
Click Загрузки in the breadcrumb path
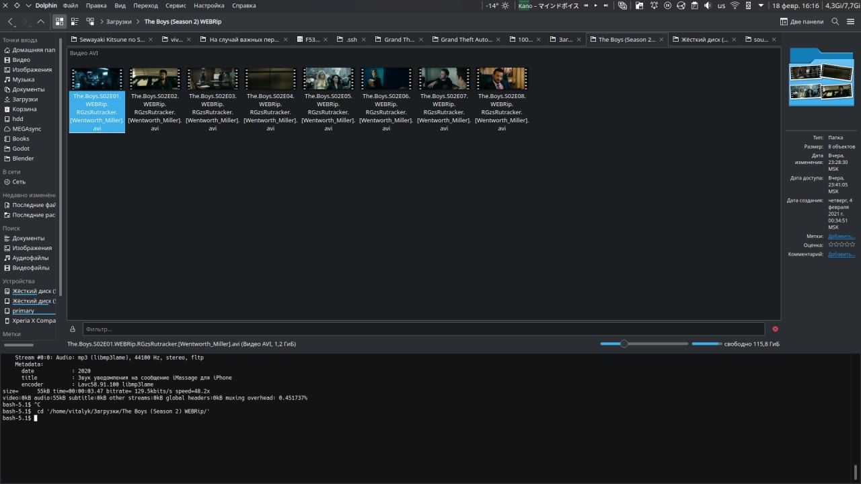(119, 22)
